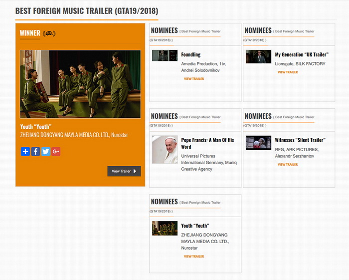Screen dimensions: 349x280
Task: View trailer link for Witnesses
Action: (x=288, y=165)
